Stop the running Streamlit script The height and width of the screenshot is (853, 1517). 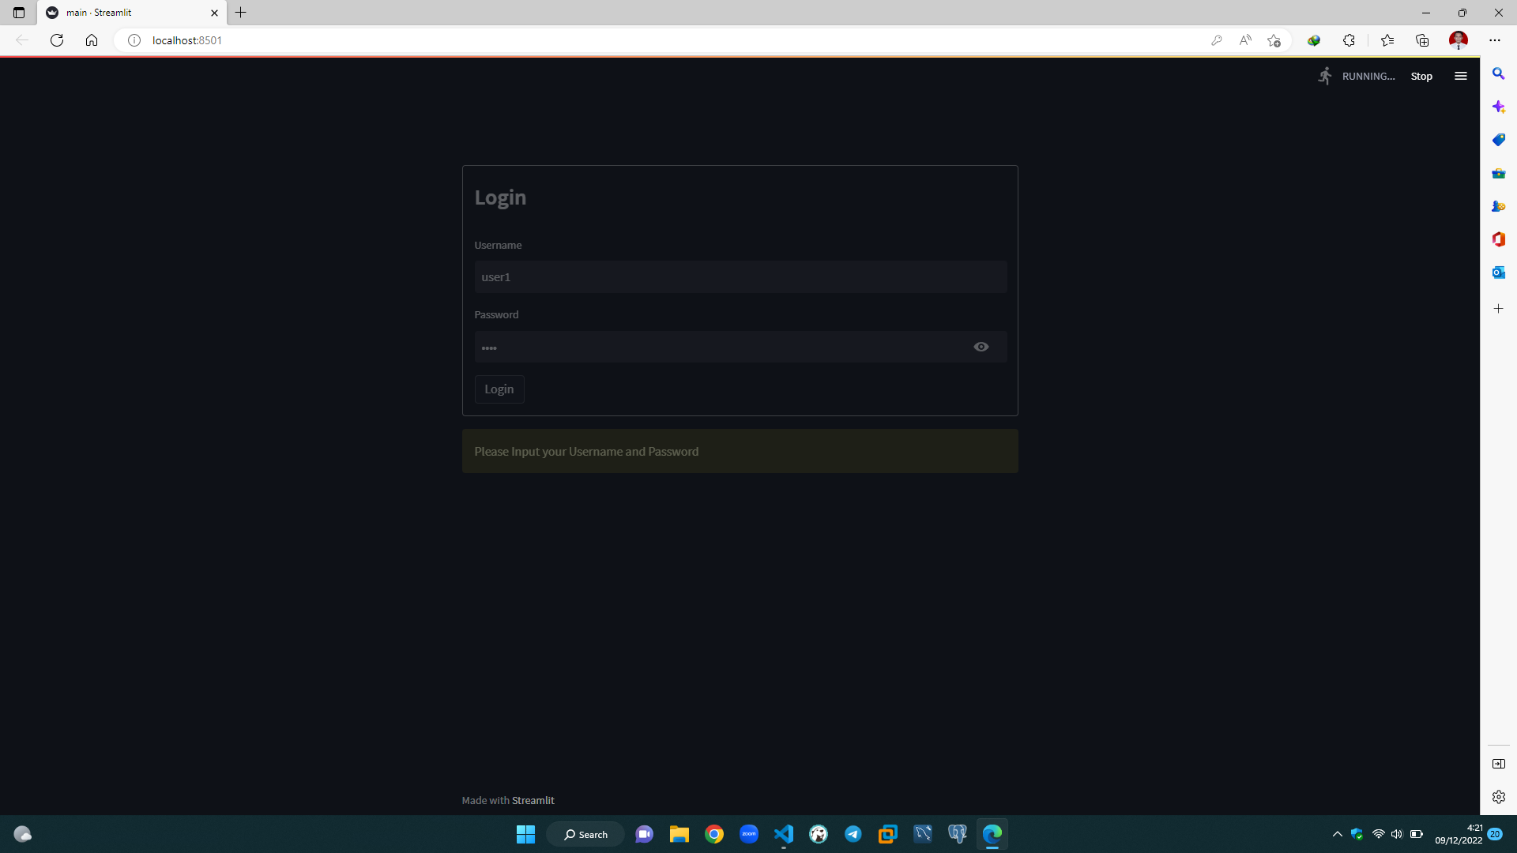point(1421,76)
